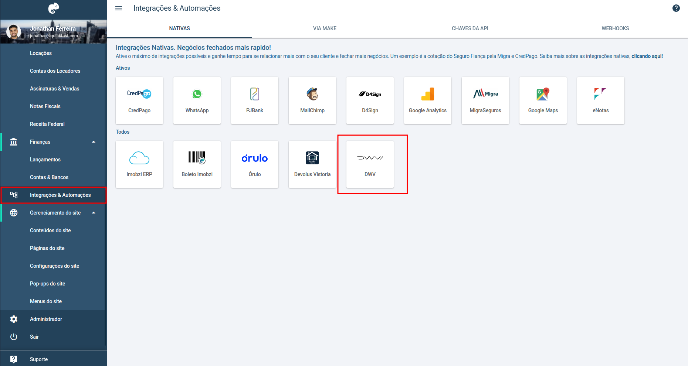Click the 'Todos' section heading
The width and height of the screenshot is (688, 366).
point(122,132)
